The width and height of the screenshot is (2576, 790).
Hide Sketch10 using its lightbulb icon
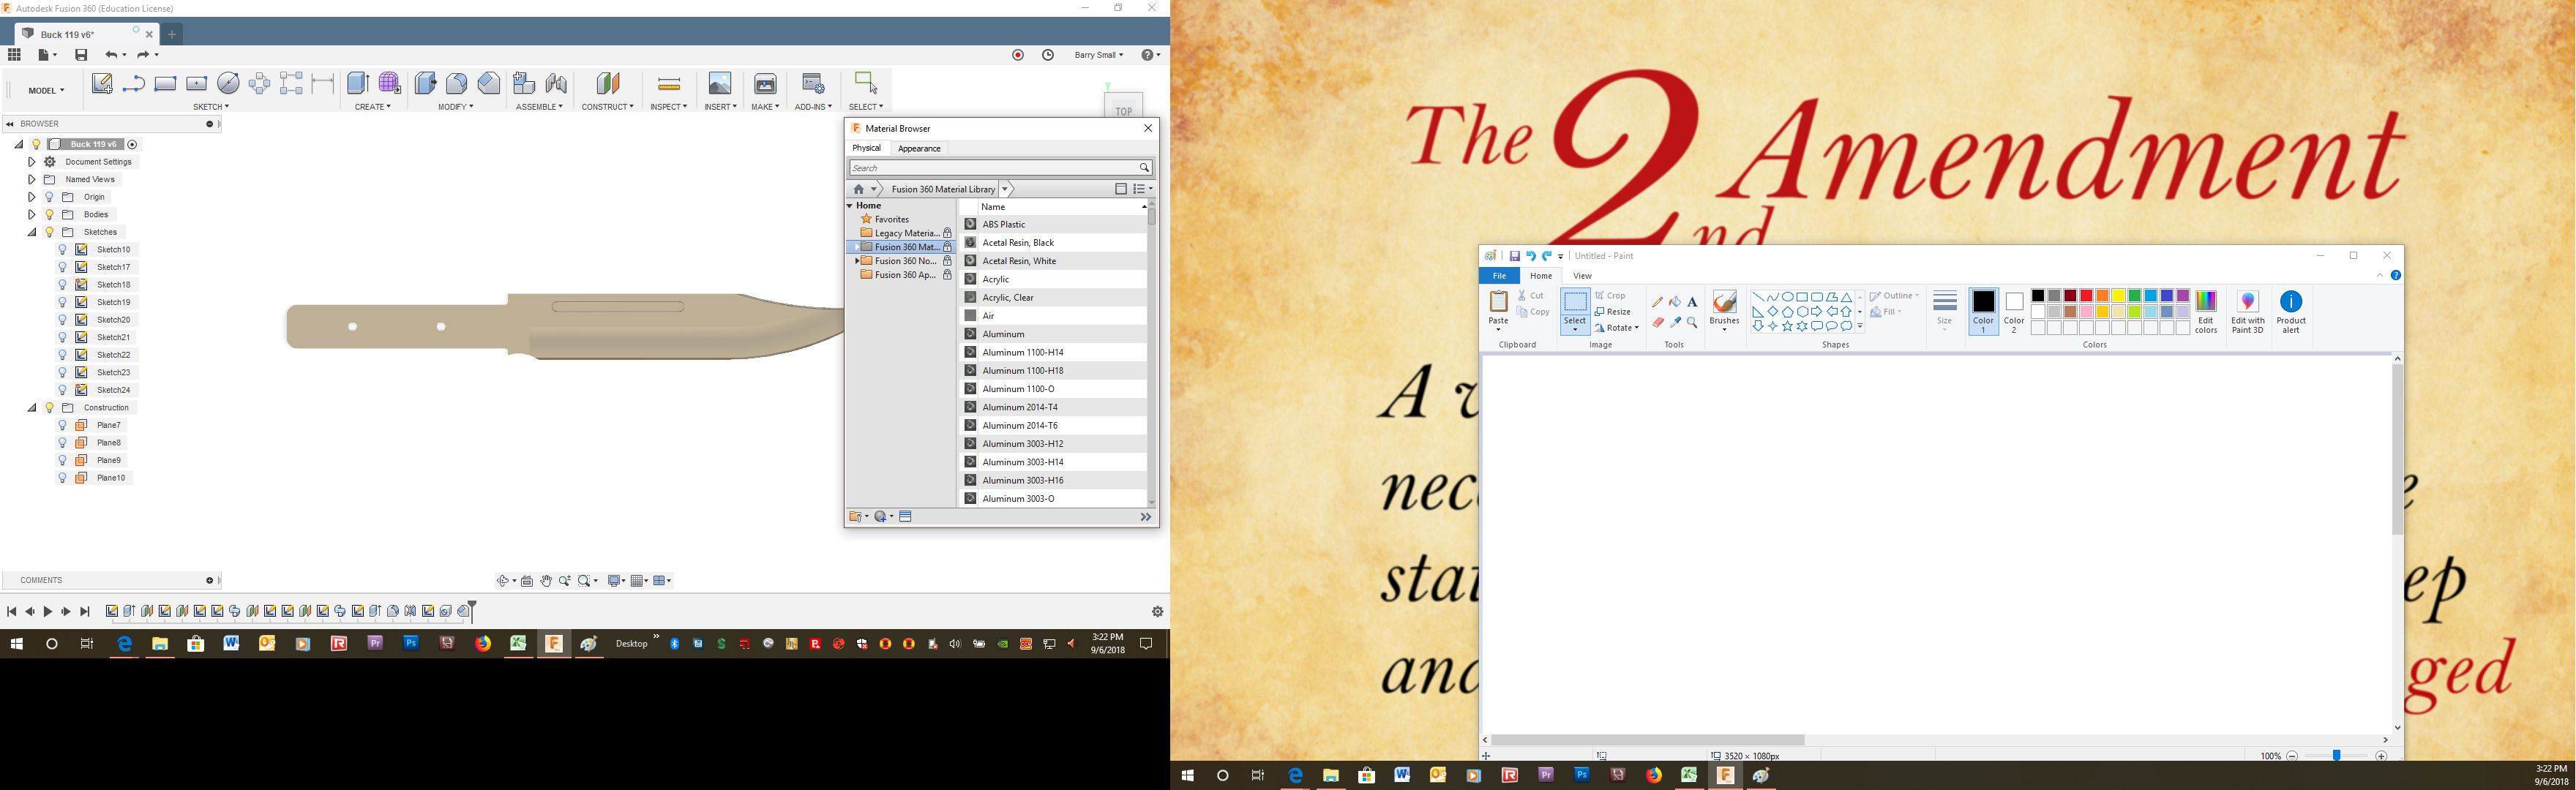62,250
